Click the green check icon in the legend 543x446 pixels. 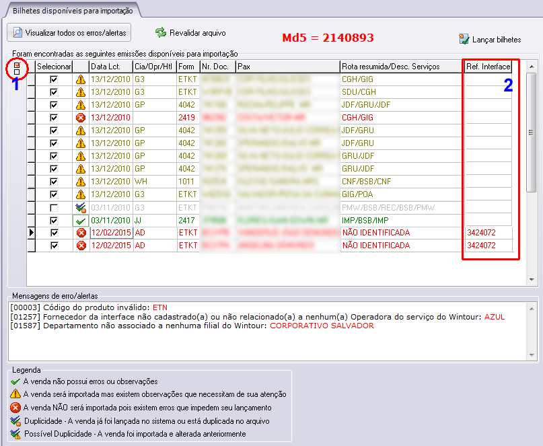(x=15, y=381)
